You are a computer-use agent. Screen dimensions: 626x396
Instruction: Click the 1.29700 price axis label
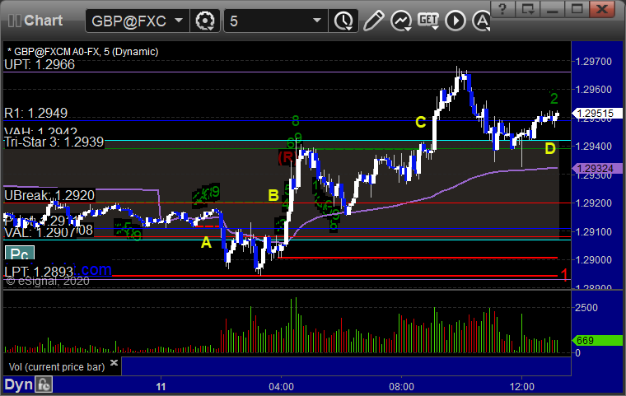point(594,62)
